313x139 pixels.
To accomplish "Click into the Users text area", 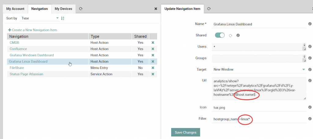I will [x=259, y=47].
